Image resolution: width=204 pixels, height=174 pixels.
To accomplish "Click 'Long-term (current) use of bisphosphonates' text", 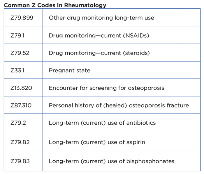I will tap(111, 161).
